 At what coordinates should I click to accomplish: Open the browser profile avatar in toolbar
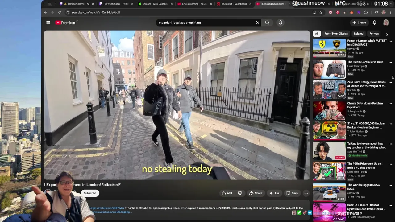[x=384, y=12]
